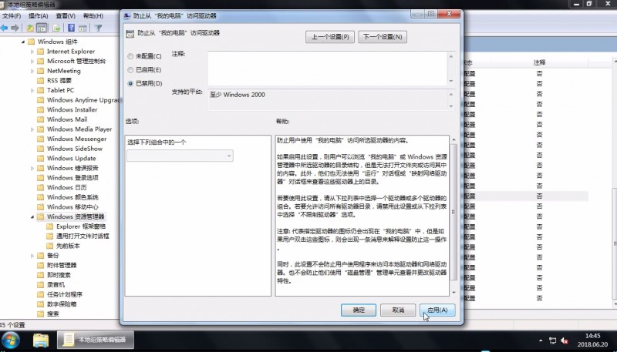Viewport: 617px width, 352px height.
Task: Collapse the Windows 资源管理器 node
Action: click(32, 217)
